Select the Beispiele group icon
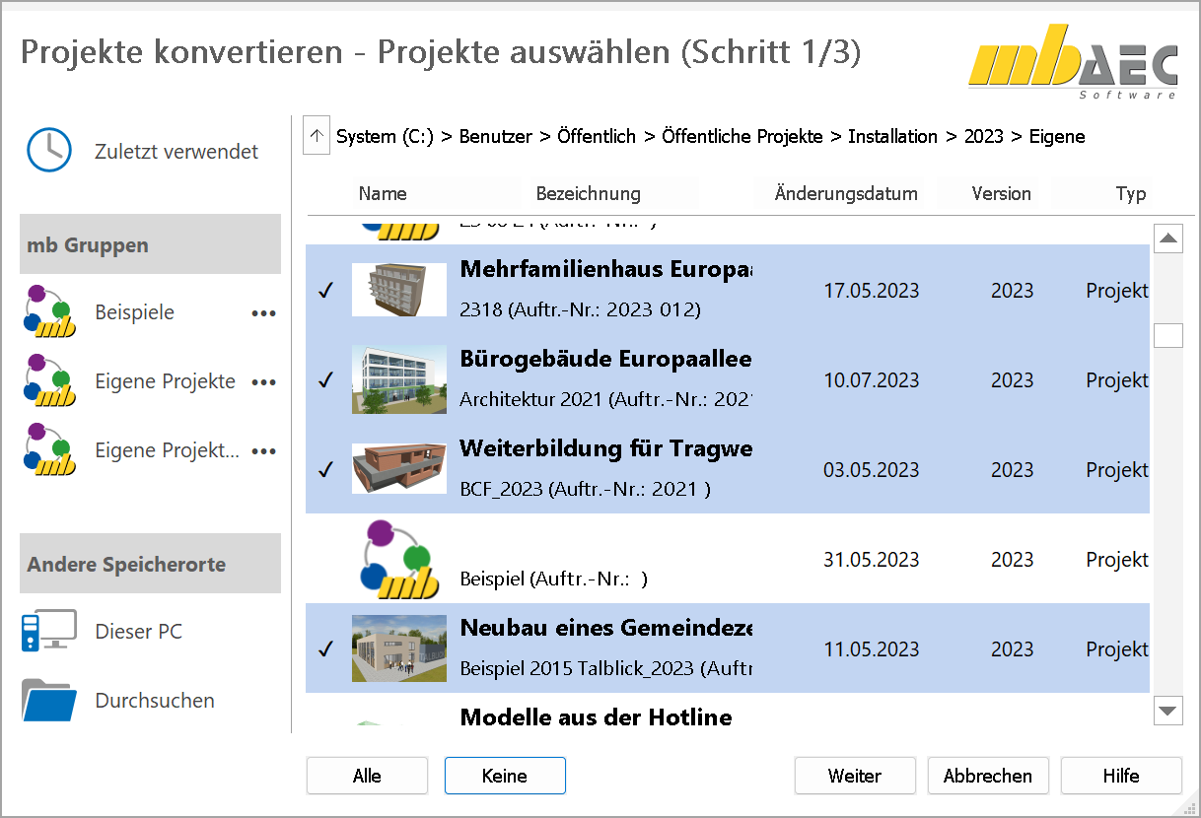1201x818 pixels. 49,312
